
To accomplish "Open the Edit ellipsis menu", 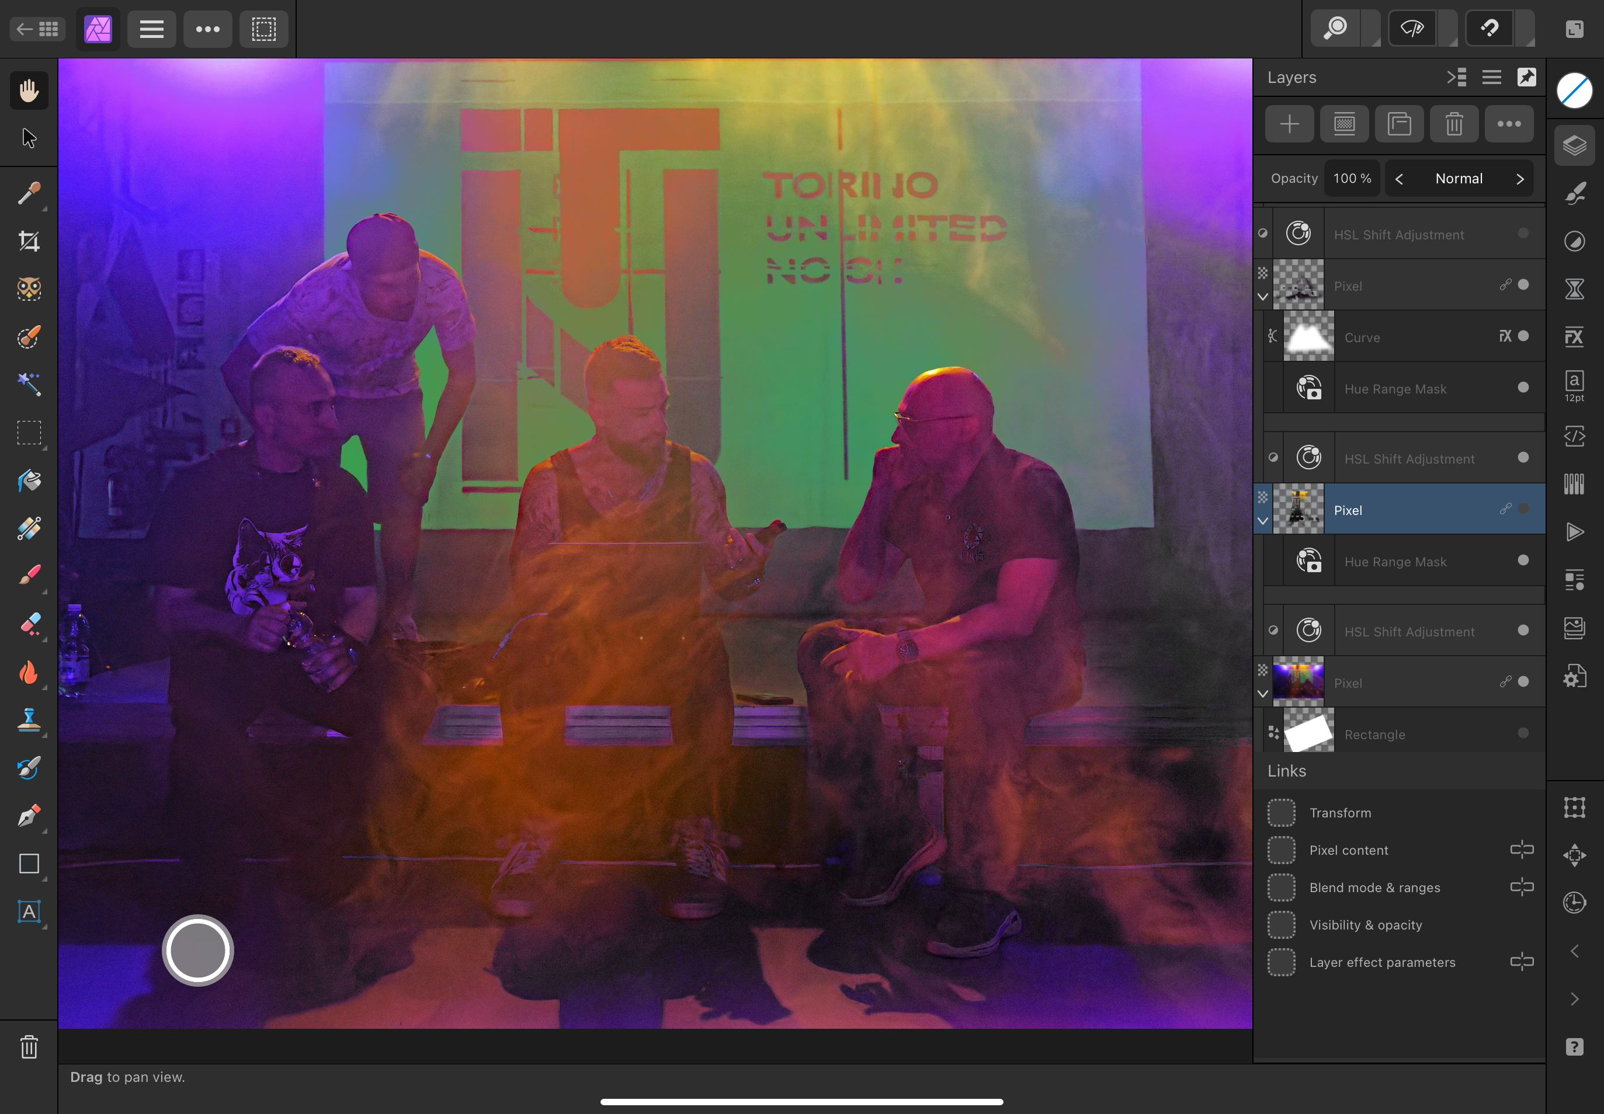I will pyautogui.click(x=207, y=29).
